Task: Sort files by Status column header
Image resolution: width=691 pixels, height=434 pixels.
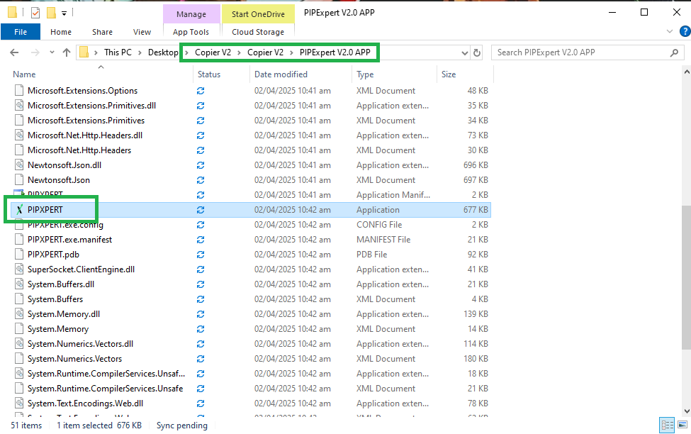Action: click(x=209, y=74)
